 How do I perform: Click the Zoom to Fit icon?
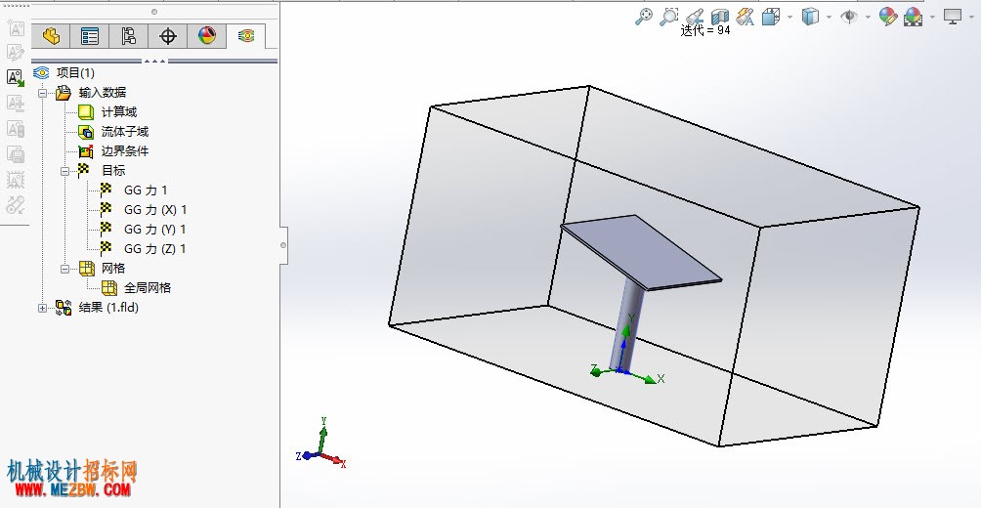[x=644, y=17]
